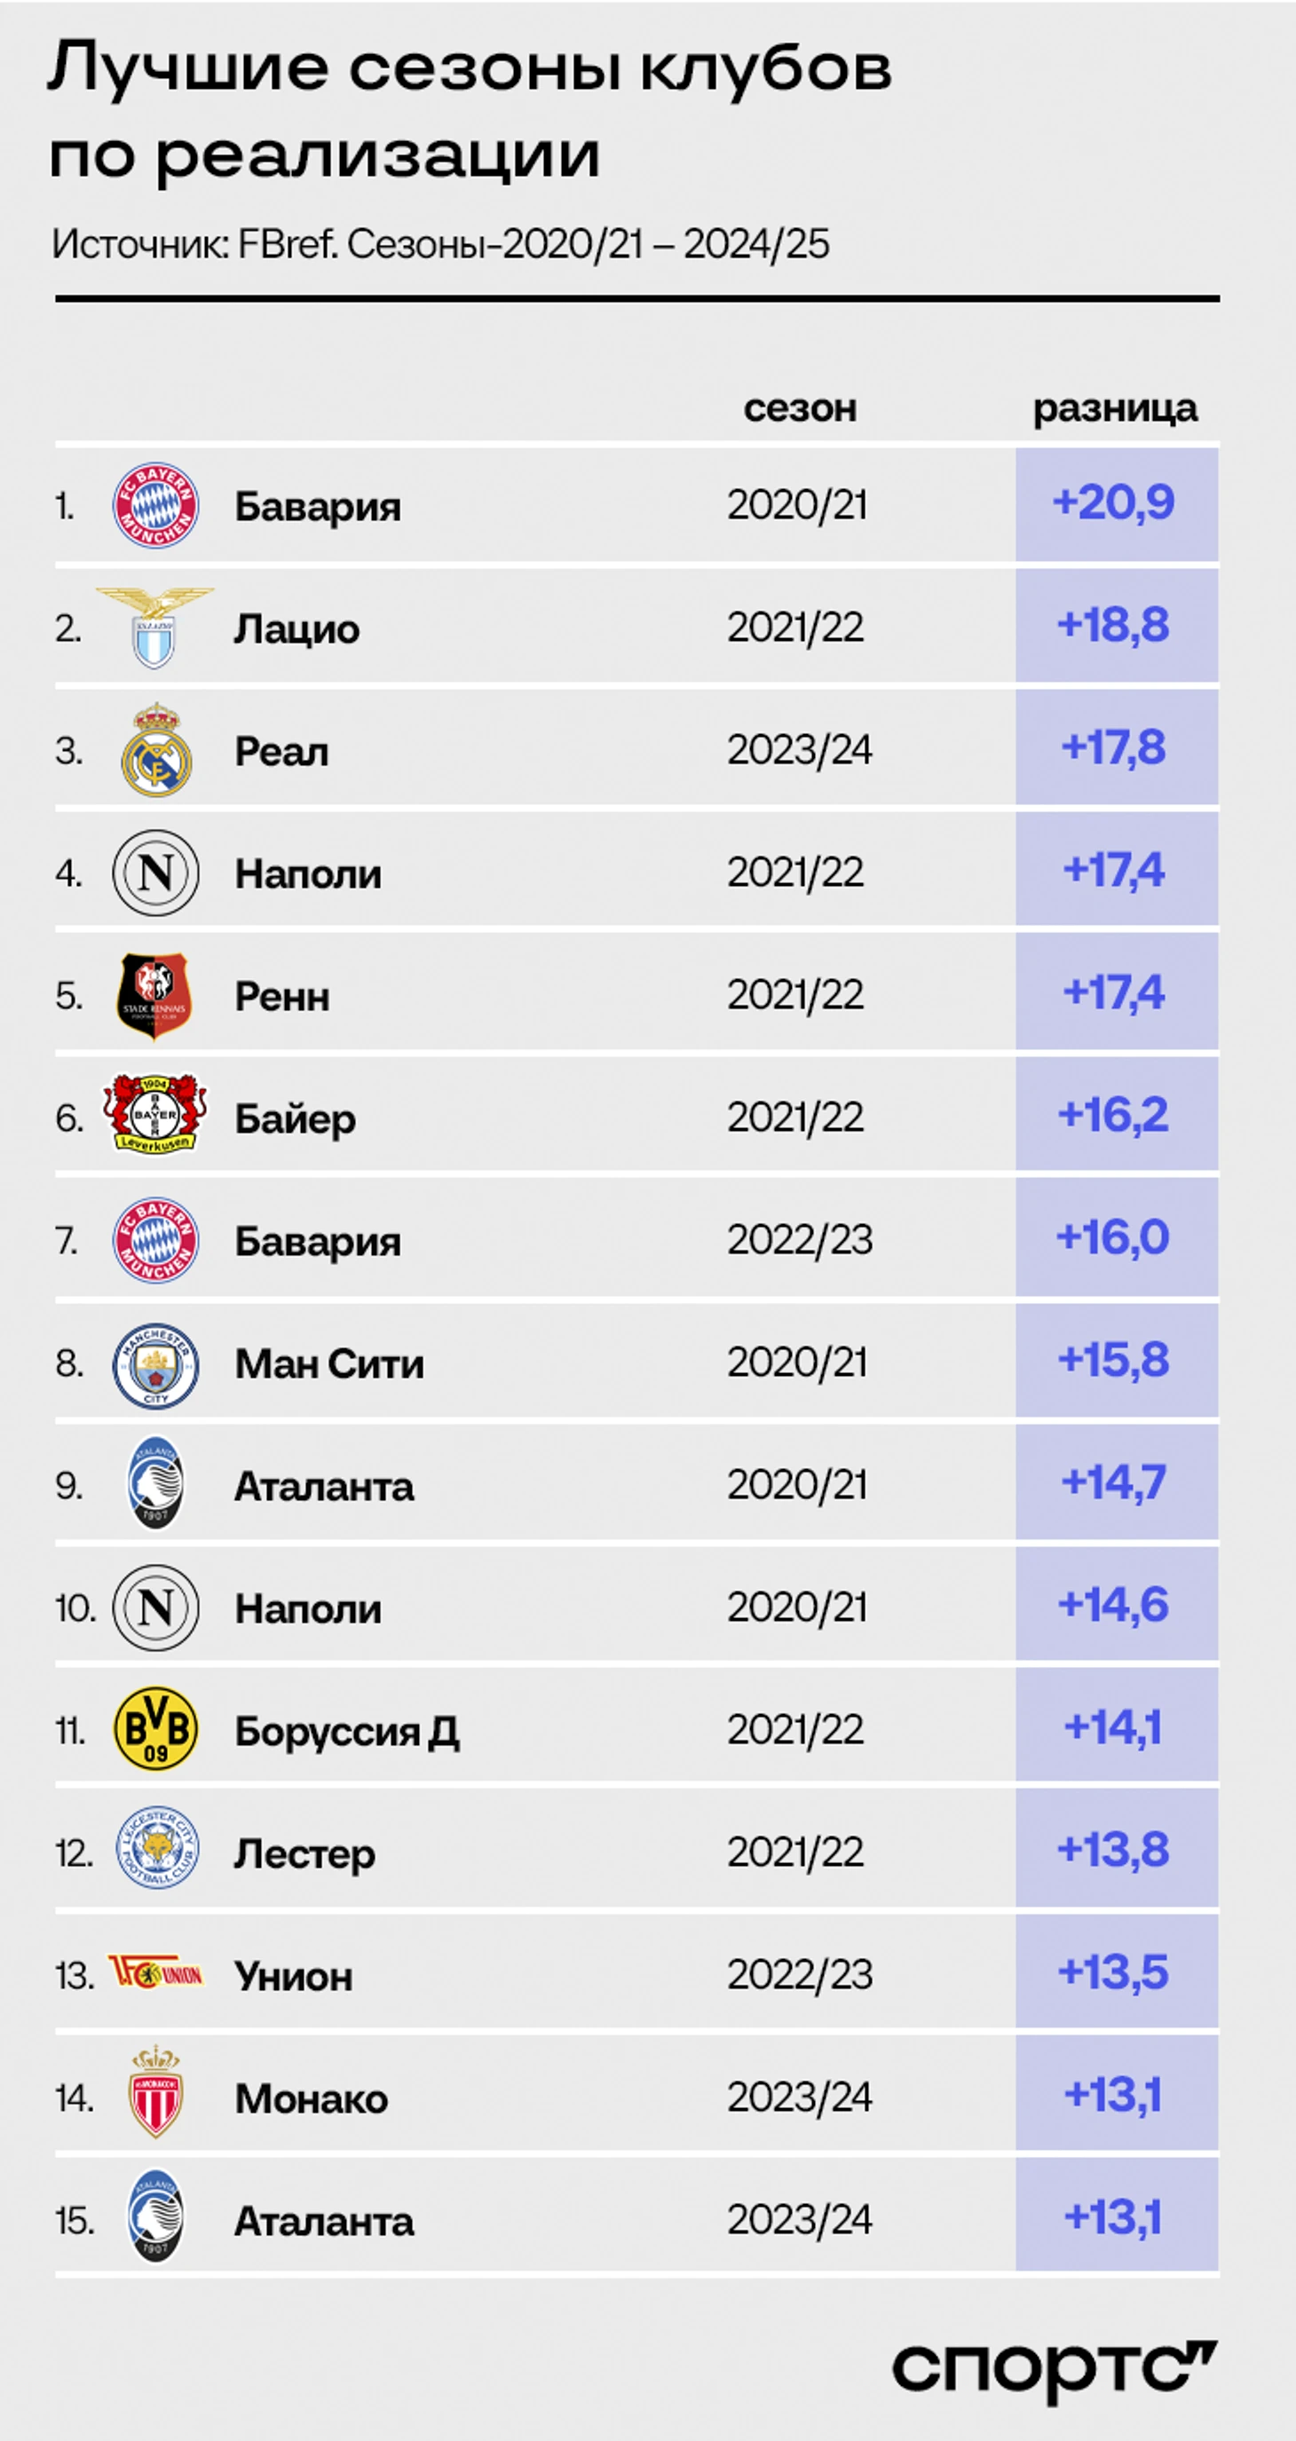Click the Monaco crest
The image size is (1296, 2441).
pos(155,2094)
